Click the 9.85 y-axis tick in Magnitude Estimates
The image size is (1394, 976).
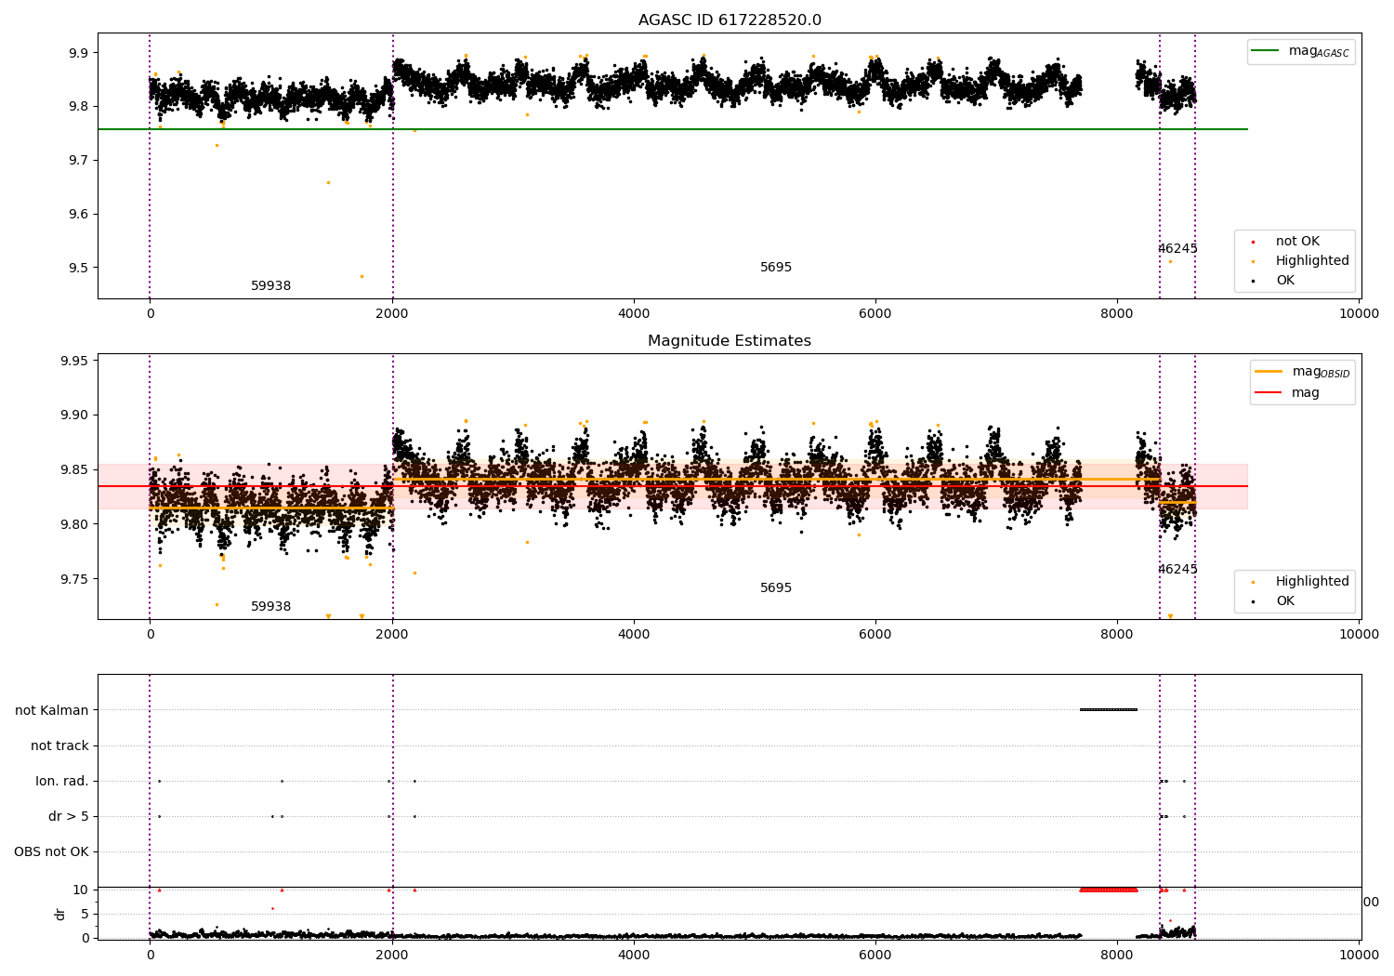(x=74, y=470)
